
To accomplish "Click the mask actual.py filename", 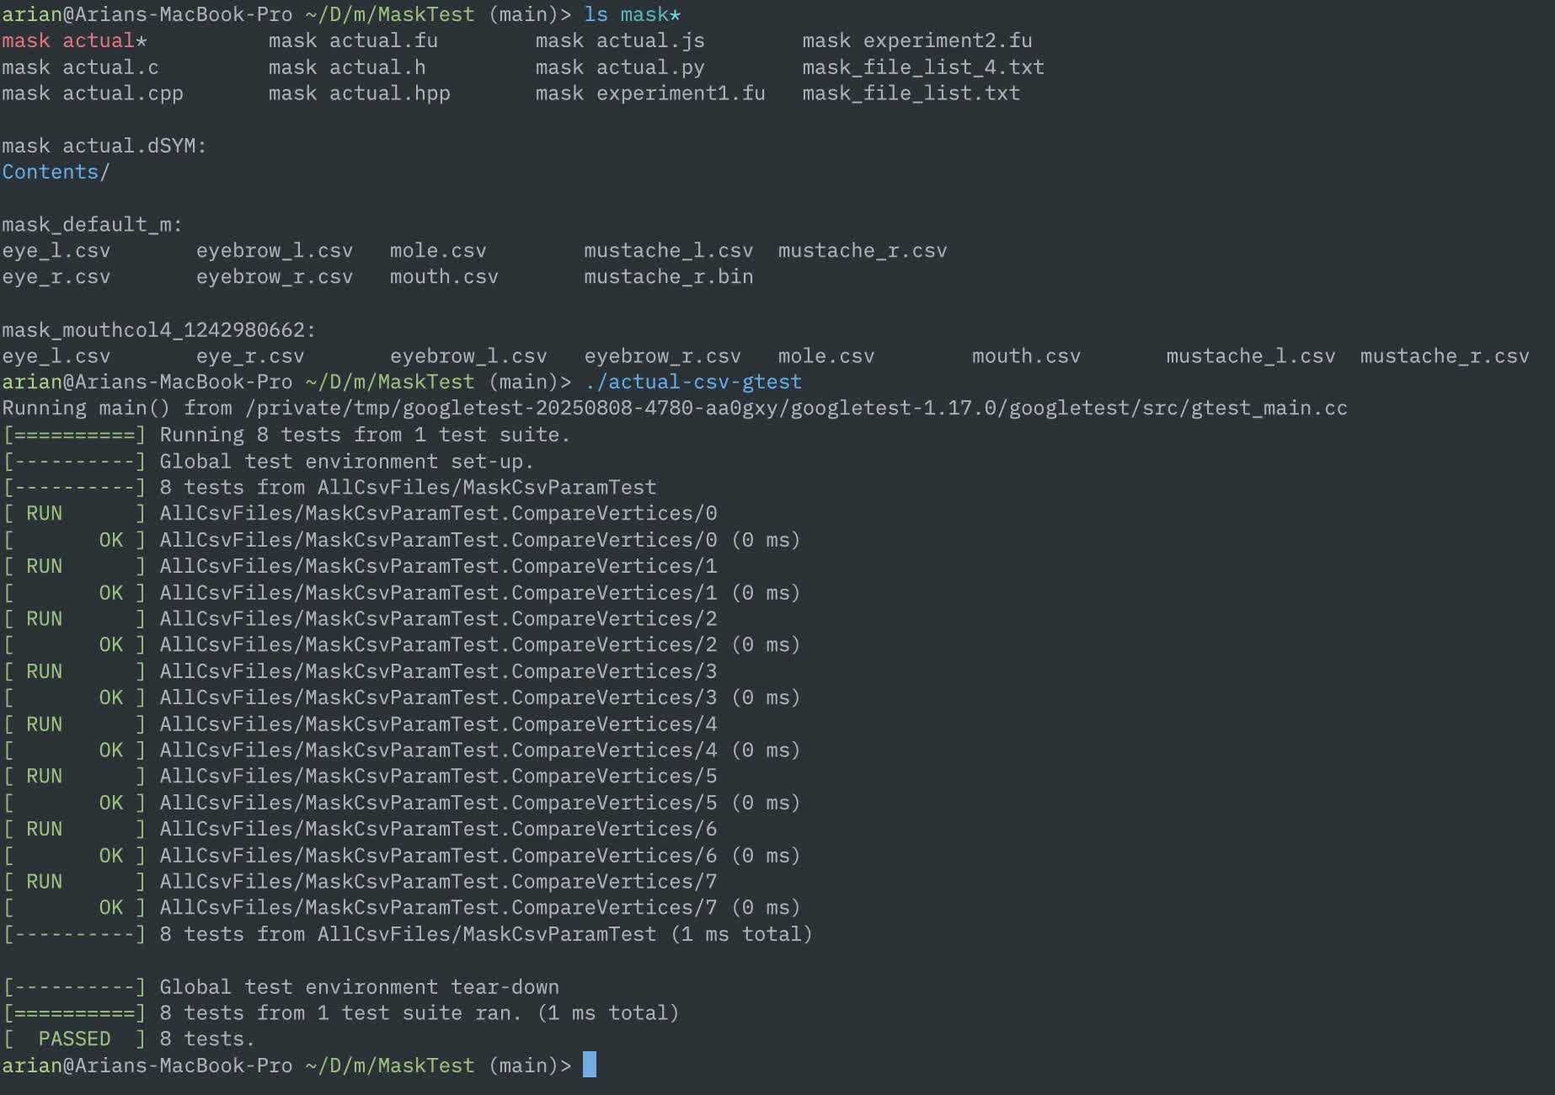I will tap(619, 67).
